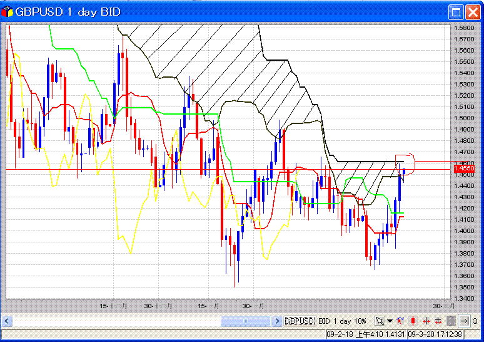Click the 1.4000 price axis label
484x342 pixels.
(464, 231)
